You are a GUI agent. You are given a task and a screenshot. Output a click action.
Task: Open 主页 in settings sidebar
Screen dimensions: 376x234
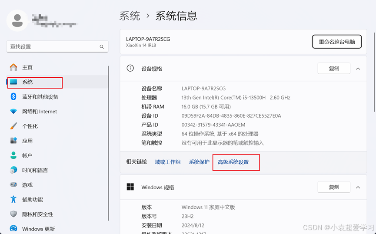click(57, 67)
